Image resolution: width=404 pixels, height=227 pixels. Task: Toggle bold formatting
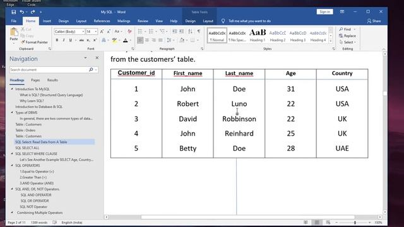click(x=57, y=40)
